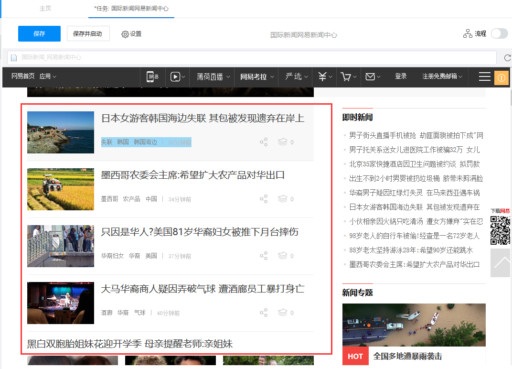This screenshot has height=369, width=512.
Task: Open 88岁老太坚持游泳28年 news item
Action: click(x=411, y=250)
